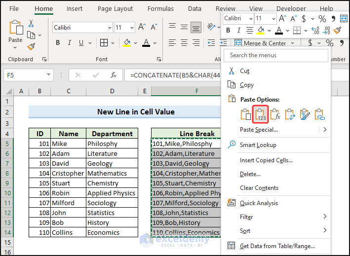
Task: Apply yellow fill color in mini toolbar
Action: click(261, 30)
